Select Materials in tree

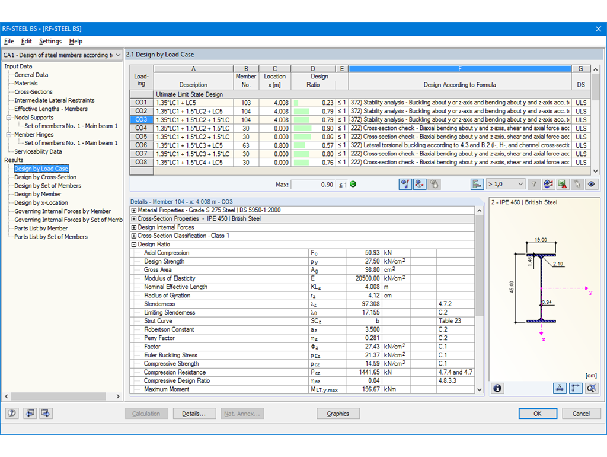coord(26,83)
